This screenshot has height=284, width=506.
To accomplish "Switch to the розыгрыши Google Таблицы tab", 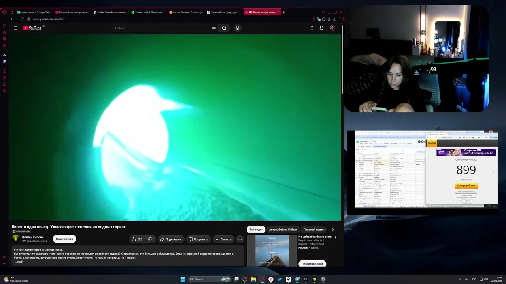I will [34, 12].
